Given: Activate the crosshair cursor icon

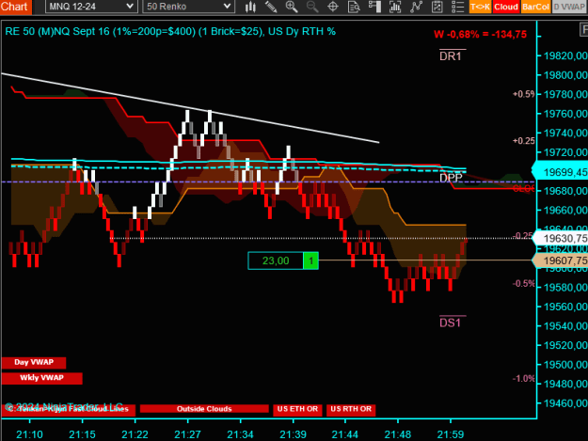Looking at the screenshot, I should [x=333, y=7].
